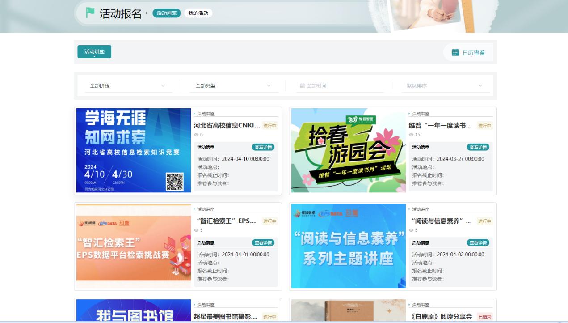Expand the 默认排序 sorting dropdown
Image resolution: width=568 pixels, height=323 pixels.
point(445,85)
